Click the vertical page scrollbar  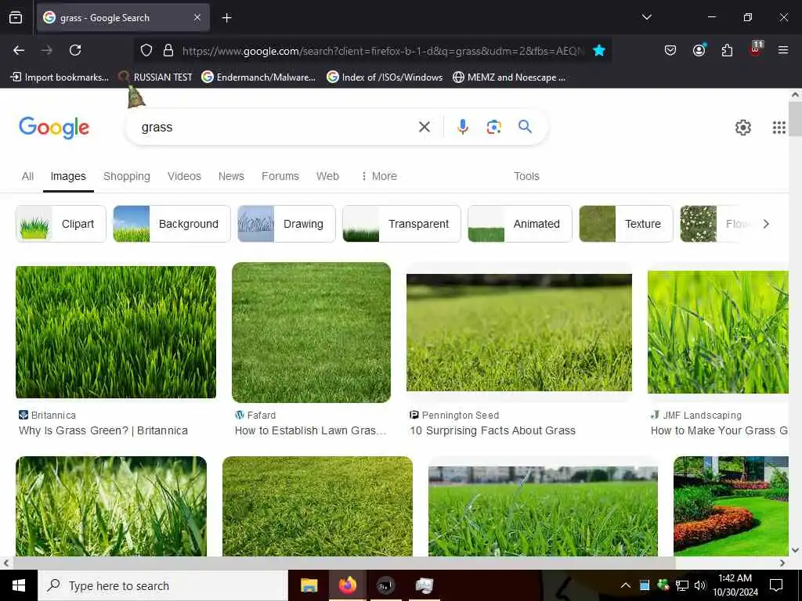(x=795, y=119)
